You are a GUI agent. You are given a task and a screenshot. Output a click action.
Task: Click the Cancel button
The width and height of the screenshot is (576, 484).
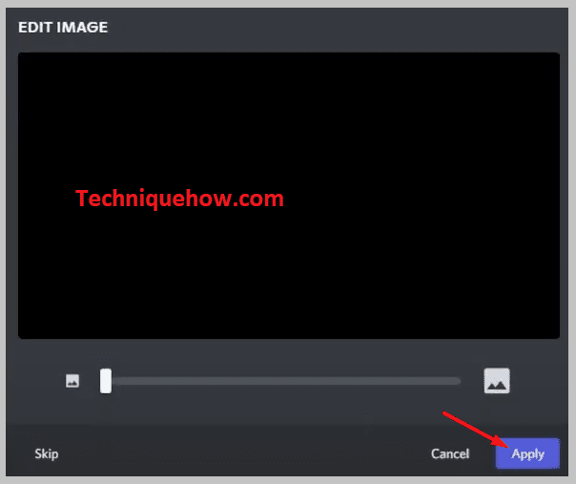(x=450, y=453)
